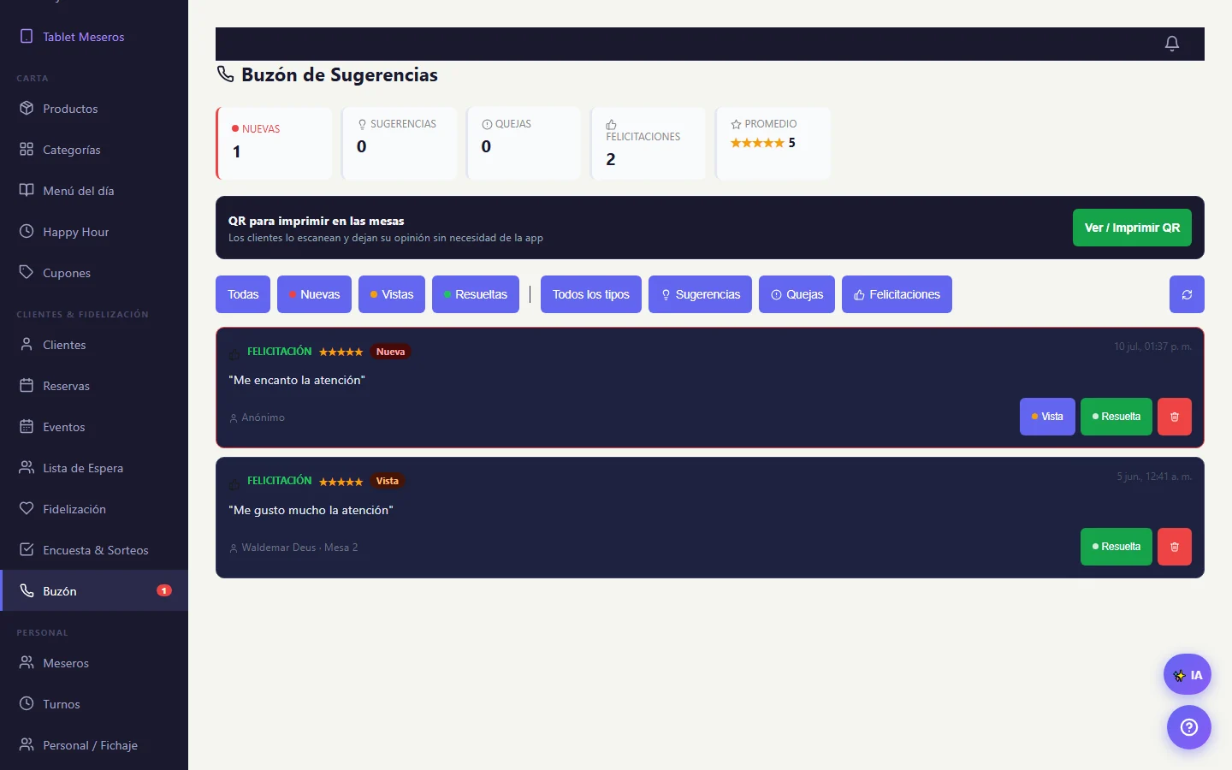The width and height of the screenshot is (1232, 770).
Task: Click the Nuevas stat card
Action: [274, 143]
